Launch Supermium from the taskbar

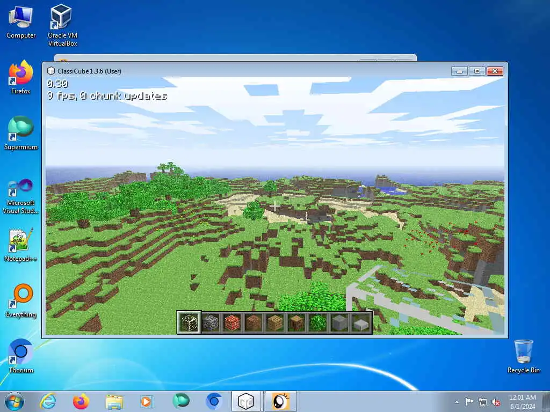181,401
